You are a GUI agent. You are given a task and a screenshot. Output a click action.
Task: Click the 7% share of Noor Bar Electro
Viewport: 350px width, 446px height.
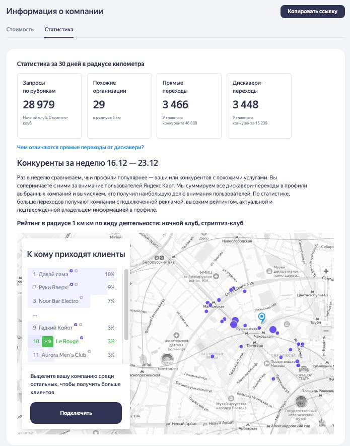click(x=111, y=301)
